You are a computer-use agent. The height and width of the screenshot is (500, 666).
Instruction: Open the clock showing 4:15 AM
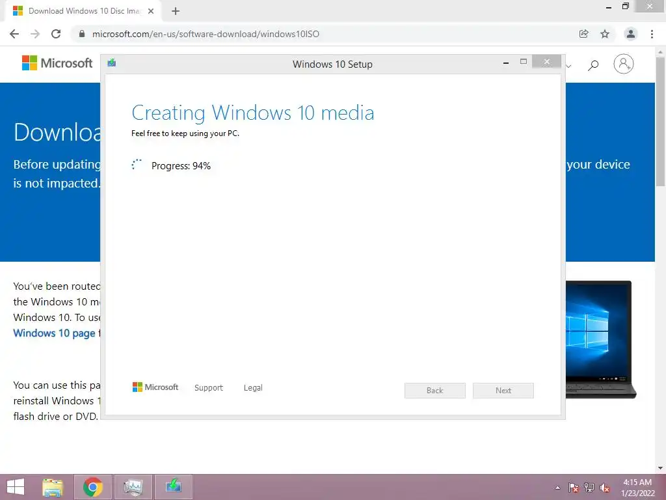[x=637, y=488]
